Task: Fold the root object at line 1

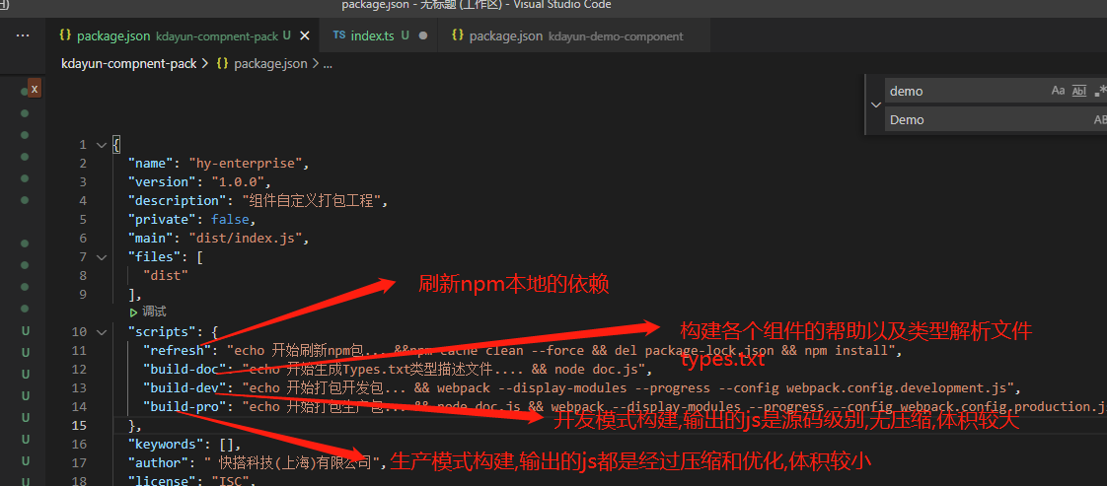Action: pyautogui.click(x=101, y=145)
